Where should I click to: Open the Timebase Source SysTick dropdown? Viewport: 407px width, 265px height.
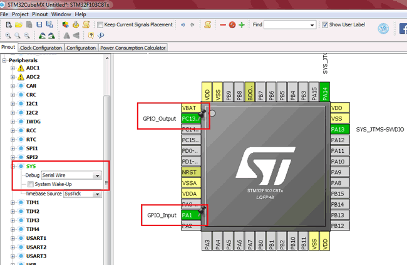pyautogui.click(x=98, y=194)
